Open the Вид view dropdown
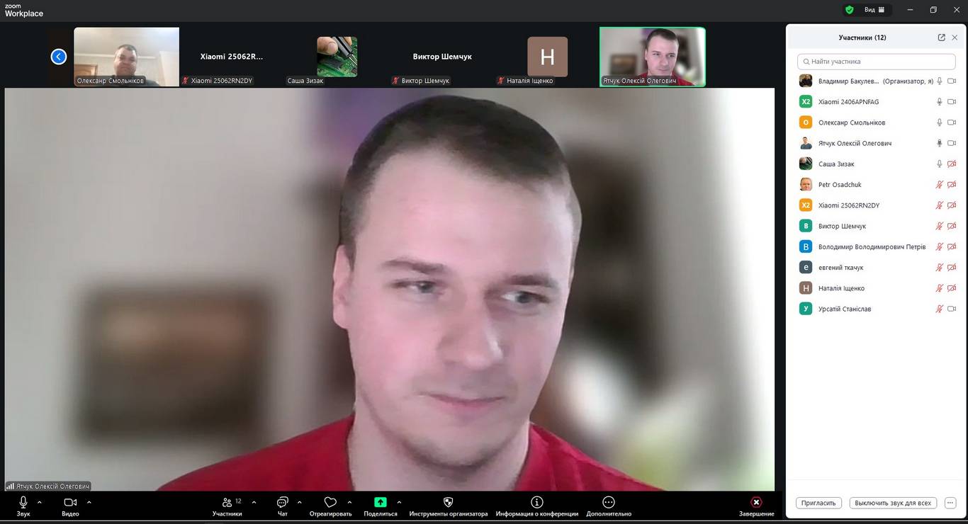The image size is (968, 524). tap(874, 10)
